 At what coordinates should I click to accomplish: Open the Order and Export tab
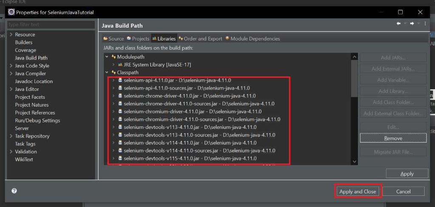[x=201, y=39]
